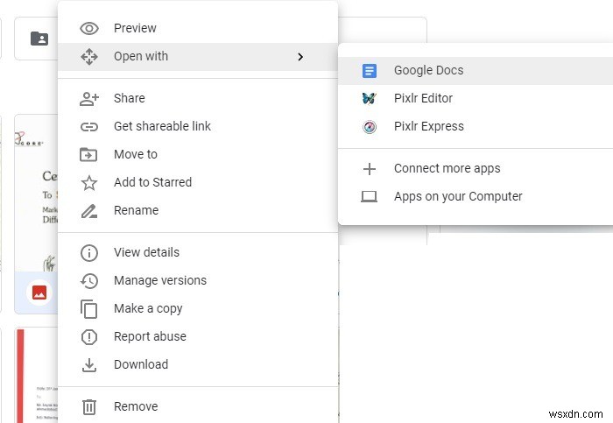Click the Move to folder icon
This screenshot has height=423, width=613.
pyautogui.click(x=88, y=155)
